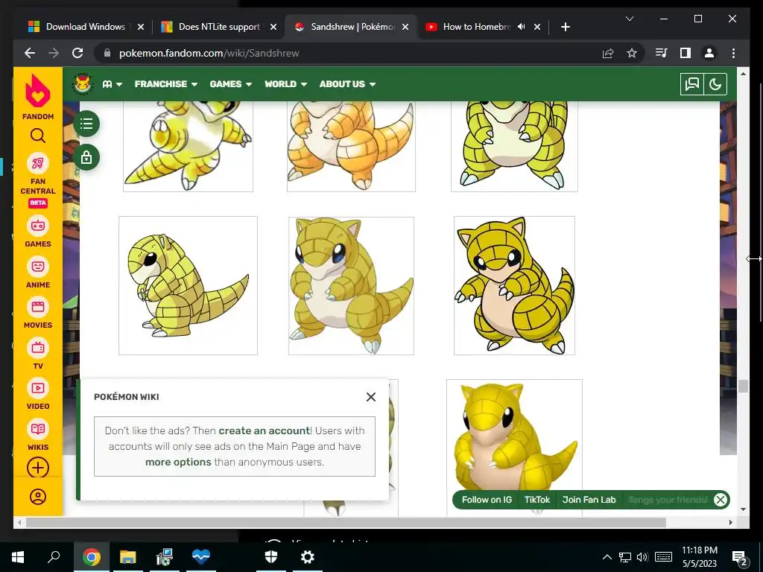Toggle dark theme moon icon

pyautogui.click(x=715, y=84)
